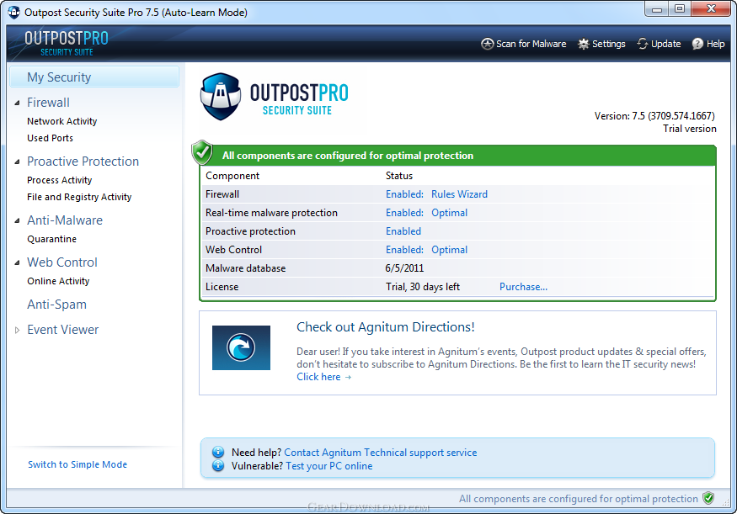Open the Anti-Malware section

[65, 220]
